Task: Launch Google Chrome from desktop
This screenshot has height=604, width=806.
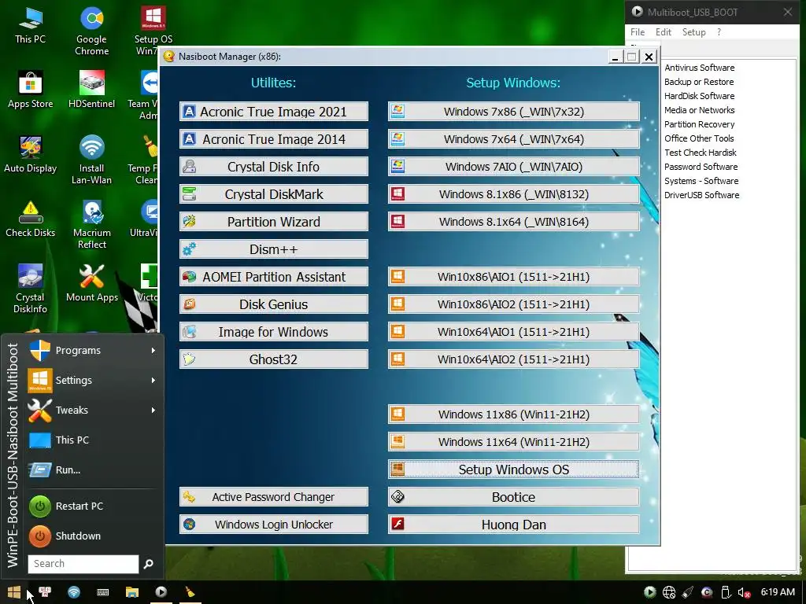Action: point(91,31)
